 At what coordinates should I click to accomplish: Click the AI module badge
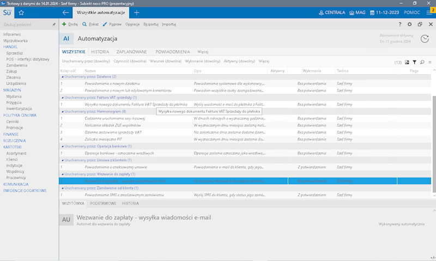click(66, 39)
